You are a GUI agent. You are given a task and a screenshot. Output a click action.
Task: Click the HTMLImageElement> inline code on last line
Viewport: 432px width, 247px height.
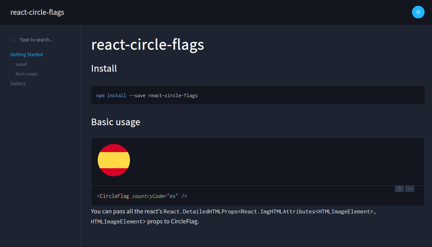tap(118, 222)
